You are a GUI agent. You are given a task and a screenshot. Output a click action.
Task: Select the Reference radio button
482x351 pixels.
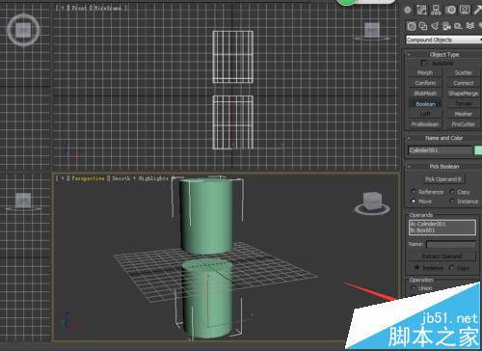point(414,192)
